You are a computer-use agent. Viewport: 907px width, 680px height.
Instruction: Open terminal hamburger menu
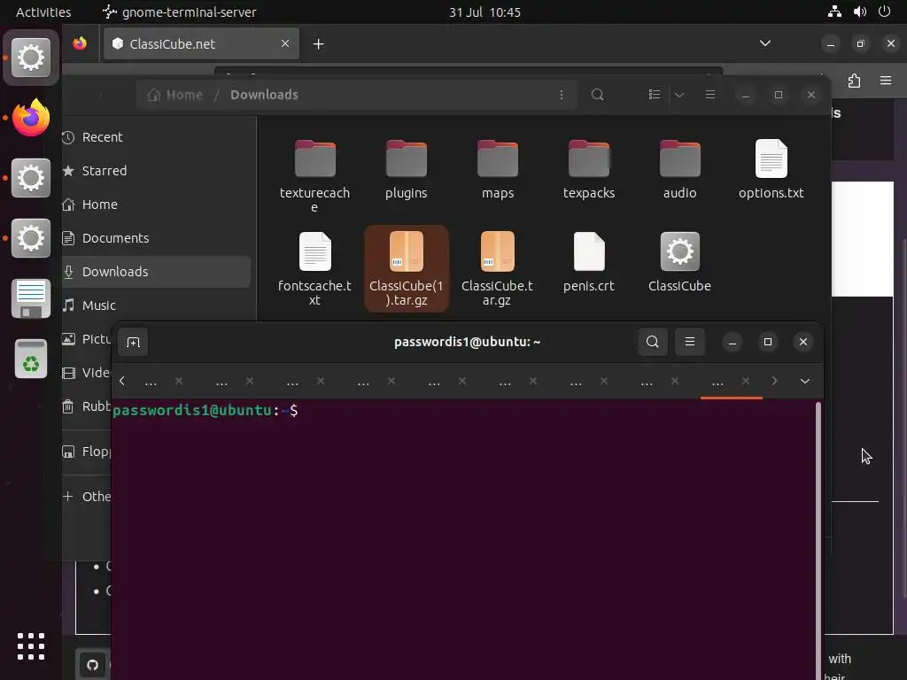pos(689,342)
